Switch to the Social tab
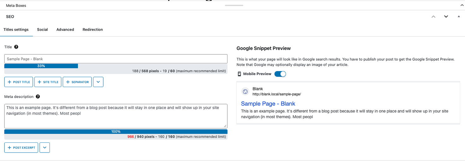Image resolution: width=465 pixels, height=161 pixels. tap(42, 30)
